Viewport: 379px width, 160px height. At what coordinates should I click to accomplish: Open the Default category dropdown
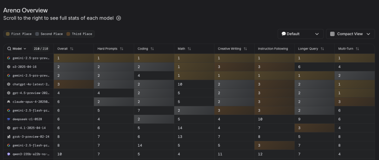(300, 34)
